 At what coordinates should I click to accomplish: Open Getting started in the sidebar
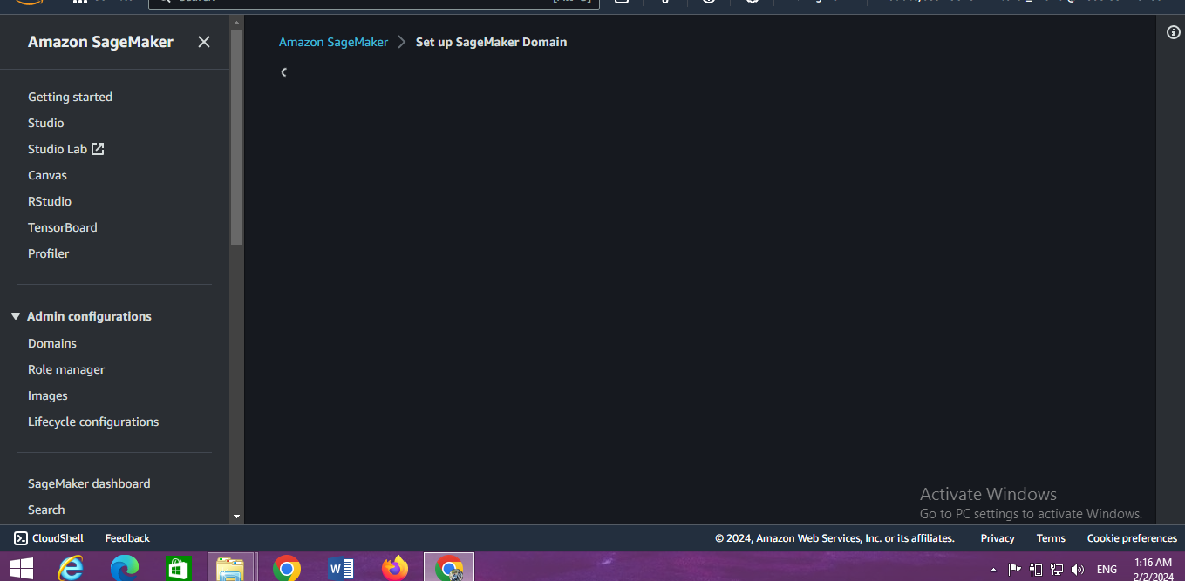(70, 97)
